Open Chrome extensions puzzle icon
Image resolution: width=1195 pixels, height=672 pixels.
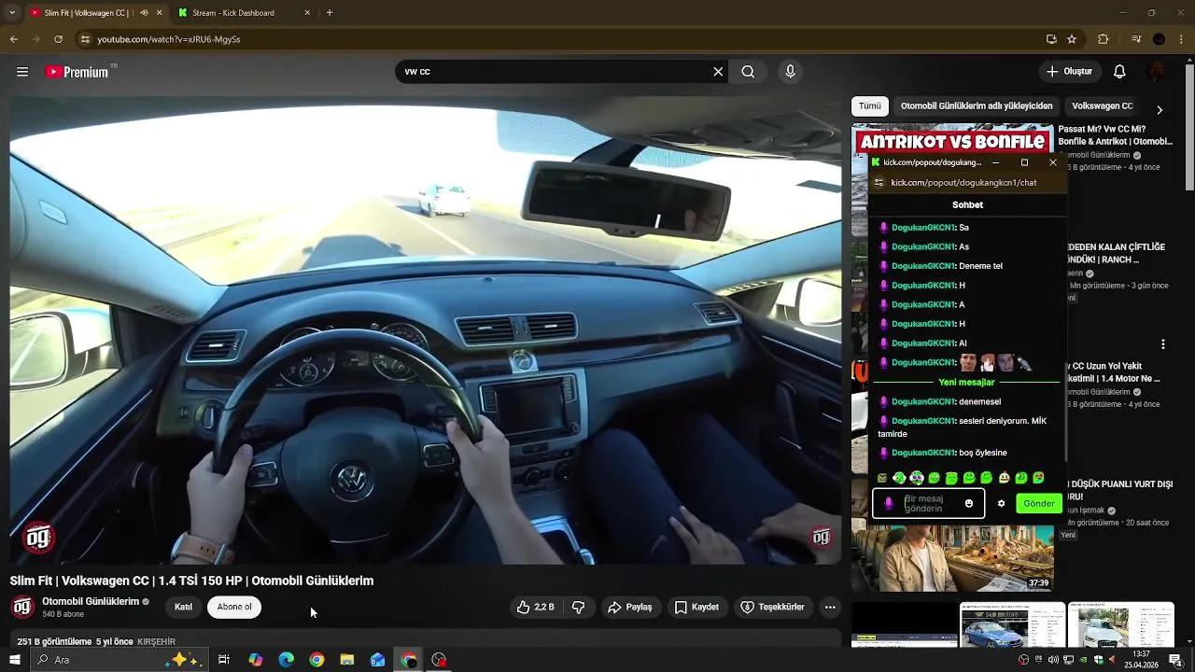1104,39
